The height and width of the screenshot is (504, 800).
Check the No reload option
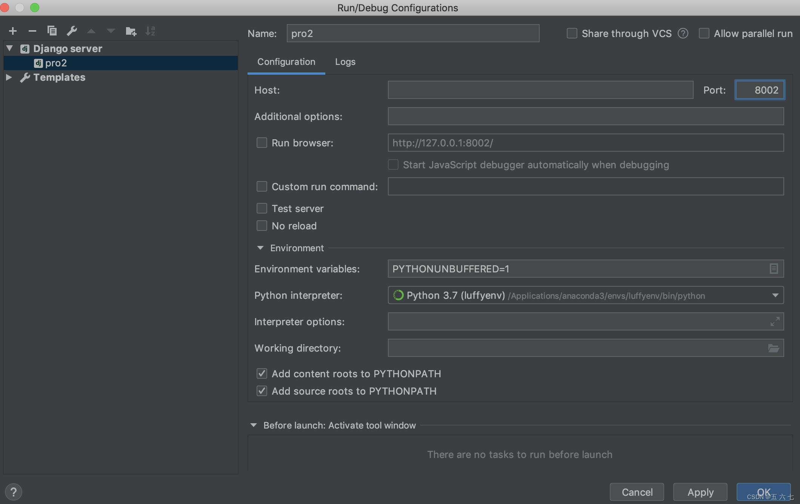point(262,226)
